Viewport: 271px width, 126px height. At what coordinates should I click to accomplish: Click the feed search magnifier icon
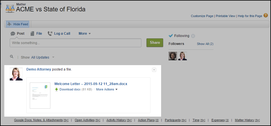coord(12,57)
